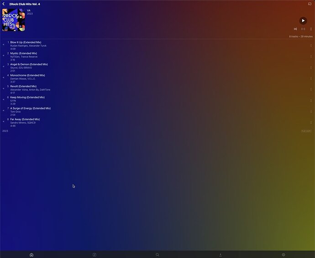Viewport: 315px width, 258px height.
Task: Open the 2Rock Club Hits album cover
Action: pyautogui.click(x=14, y=20)
